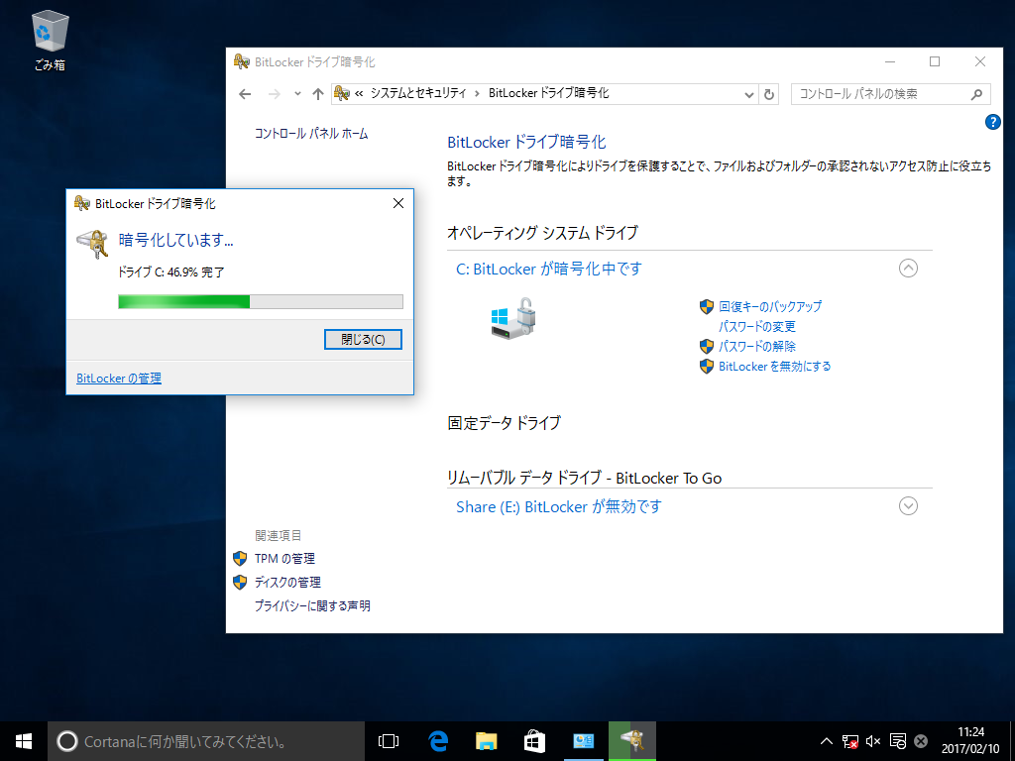
Task: Click the encryption progress bar
Action: [261, 301]
